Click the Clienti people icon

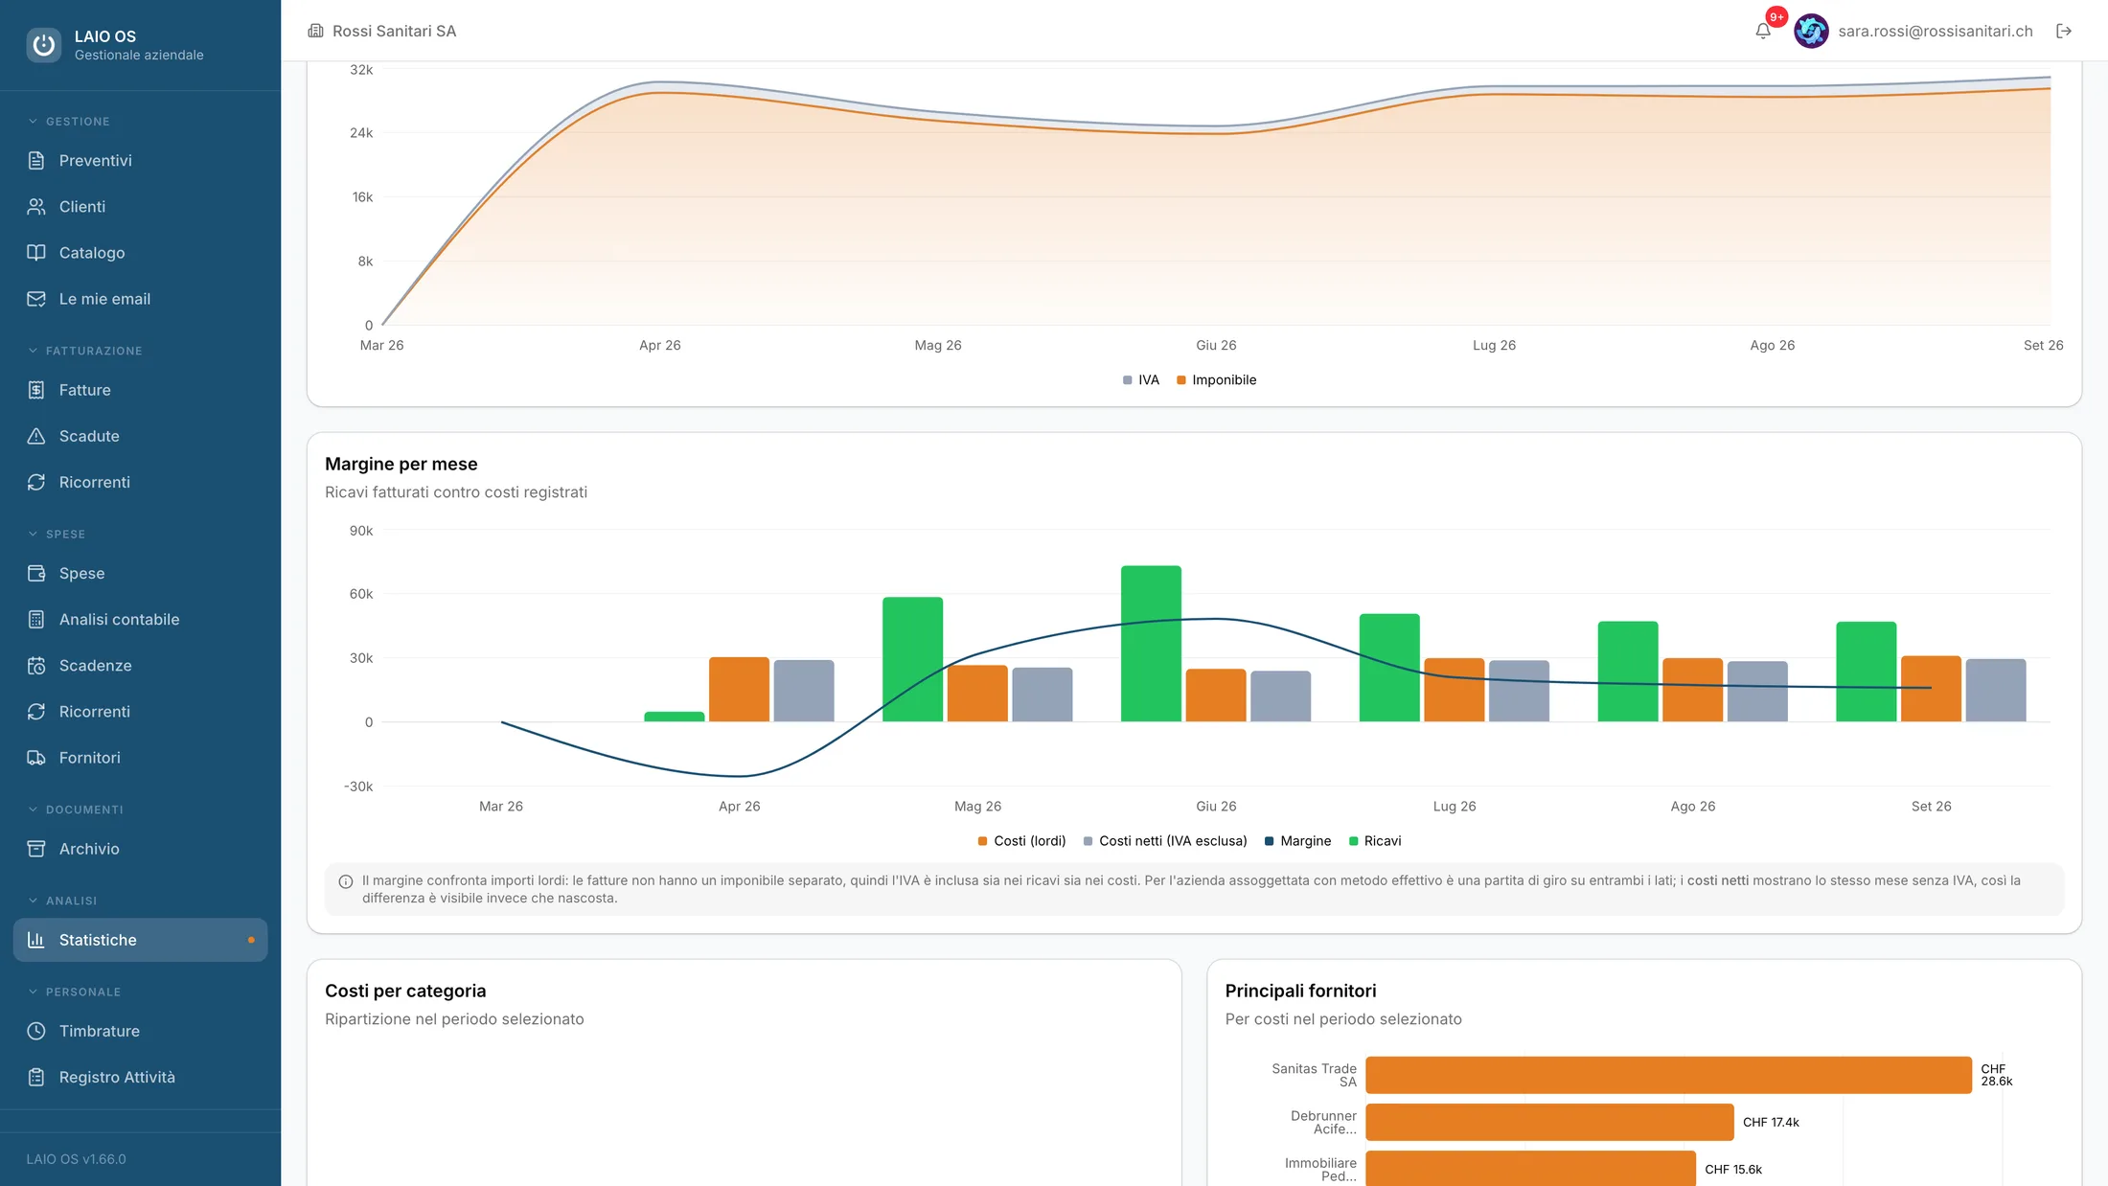(x=36, y=206)
